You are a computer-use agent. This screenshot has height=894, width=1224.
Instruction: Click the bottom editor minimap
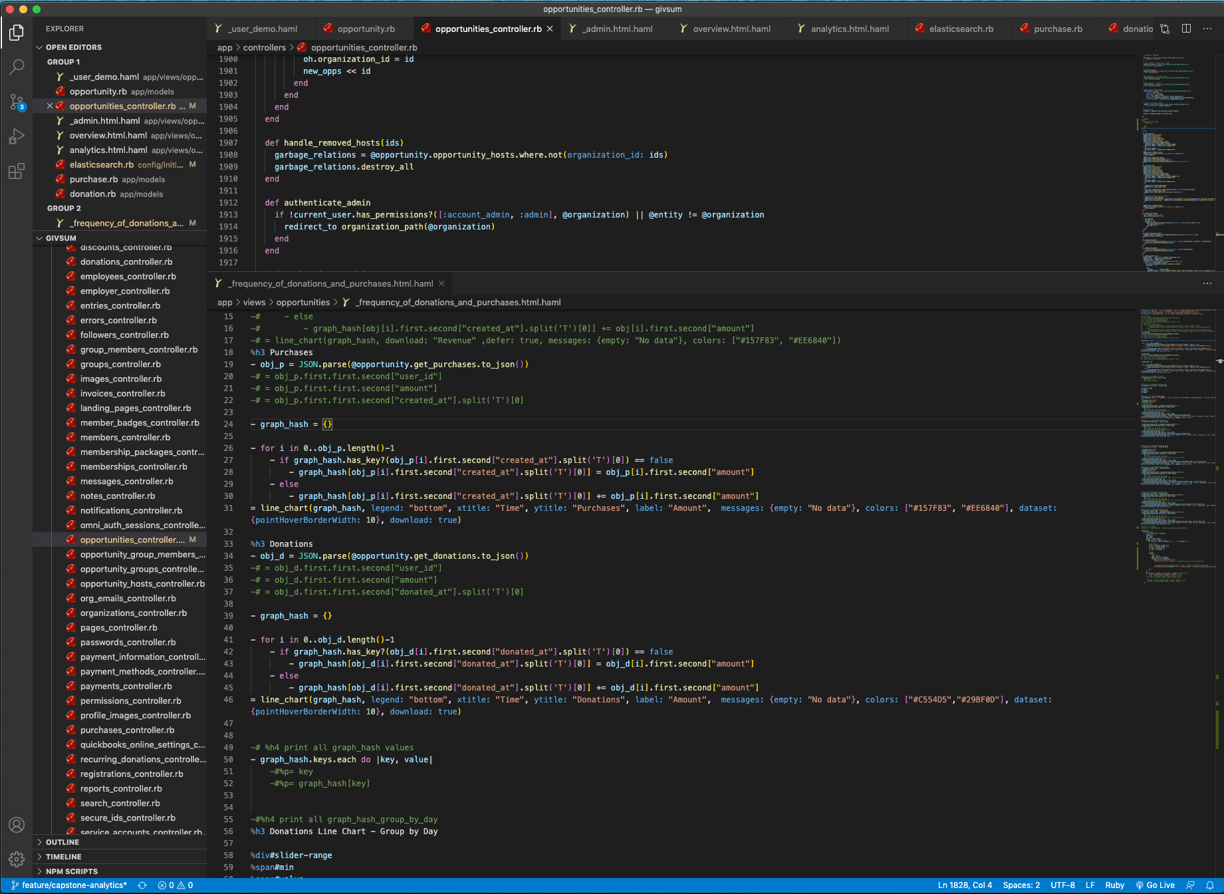1179,592
